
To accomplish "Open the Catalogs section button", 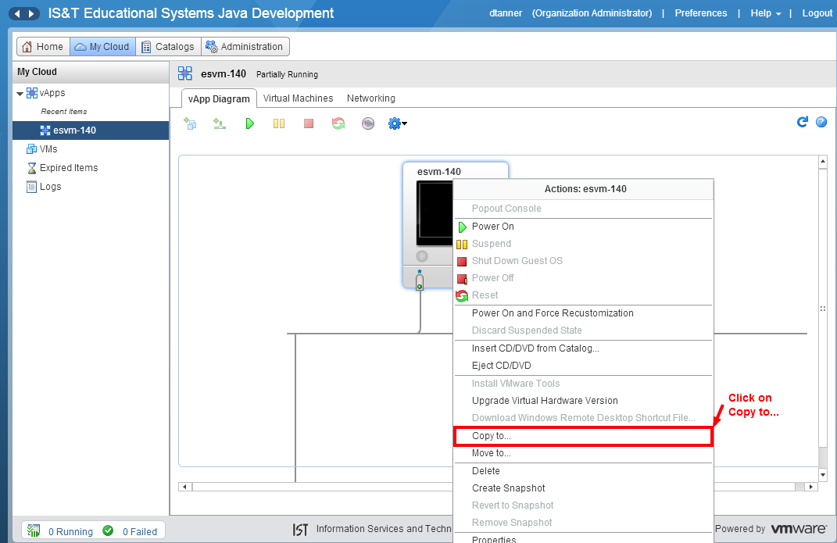I will 168,47.
